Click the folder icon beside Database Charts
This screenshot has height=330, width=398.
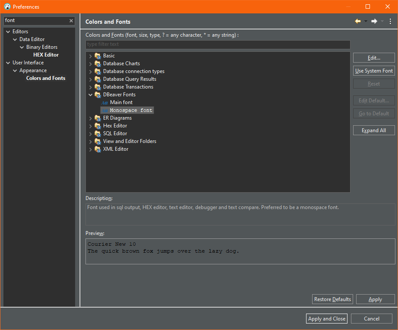pos(98,63)
